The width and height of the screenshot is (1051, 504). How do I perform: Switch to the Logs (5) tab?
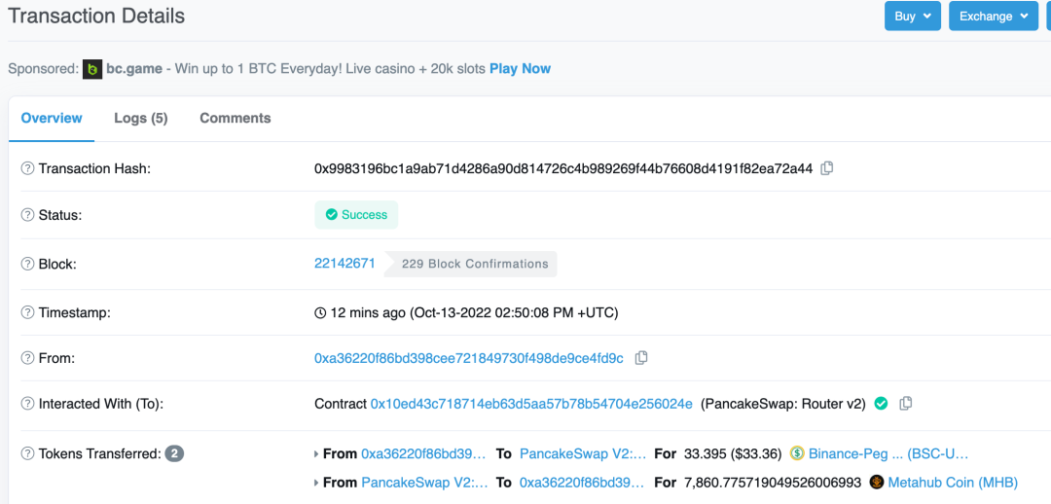tap(141, 119)
